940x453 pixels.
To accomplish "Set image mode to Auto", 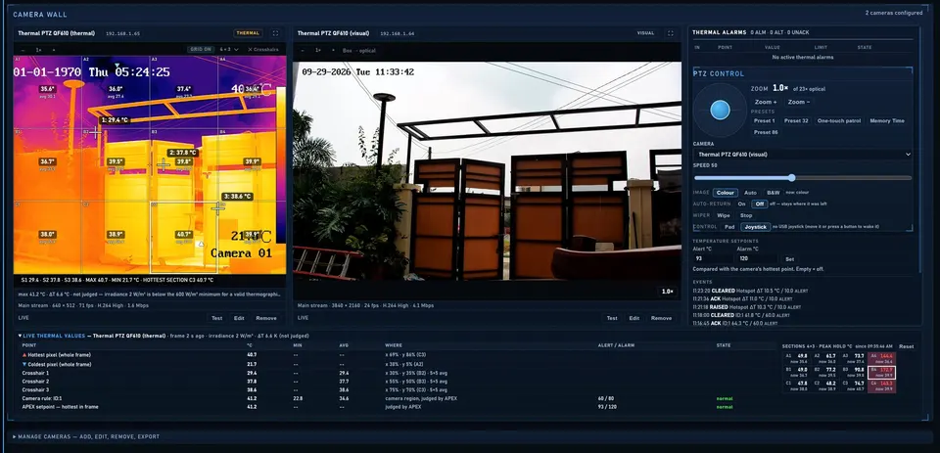I will pyautogui.click(x=750, y=193).
